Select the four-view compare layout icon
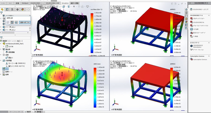 (12, 22)
